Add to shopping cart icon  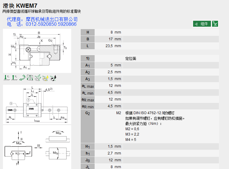tap(215, 24)
